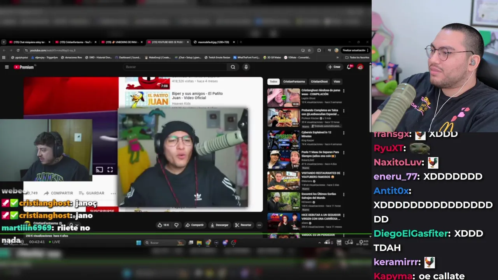Close the UNBOXING DE PANA tab
The height and width of the screenshot is (280, 498).
coord(142,42)
